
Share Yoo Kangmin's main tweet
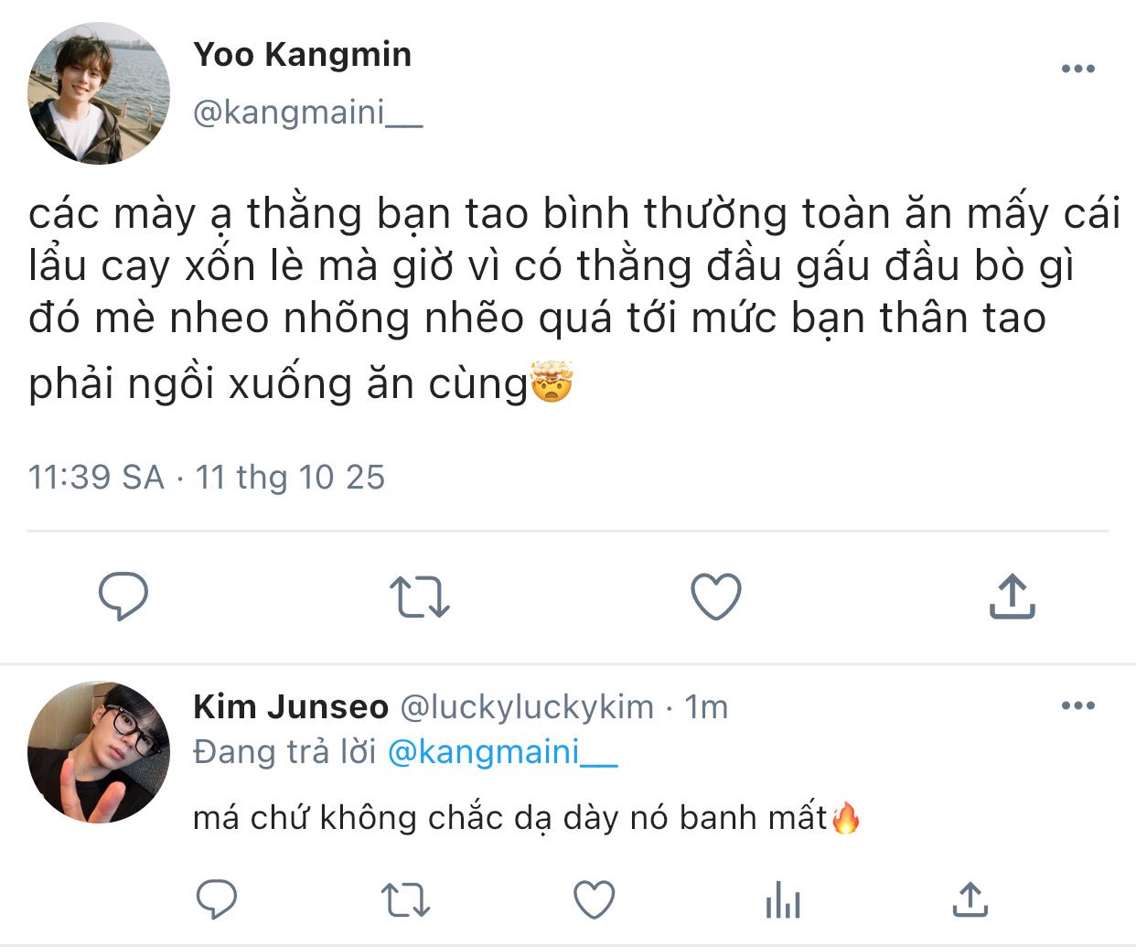click(x=1012, y=596)
